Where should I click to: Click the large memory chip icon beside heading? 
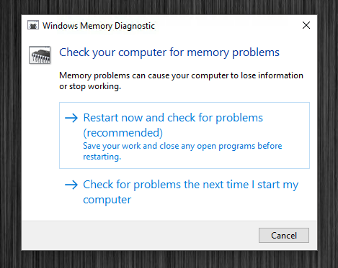tap(40, 55)
